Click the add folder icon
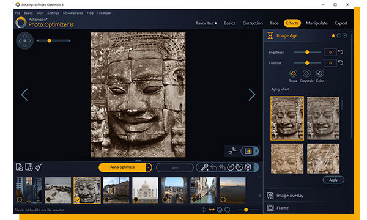This screenshot has width=367, height=220. click(29, 167)
